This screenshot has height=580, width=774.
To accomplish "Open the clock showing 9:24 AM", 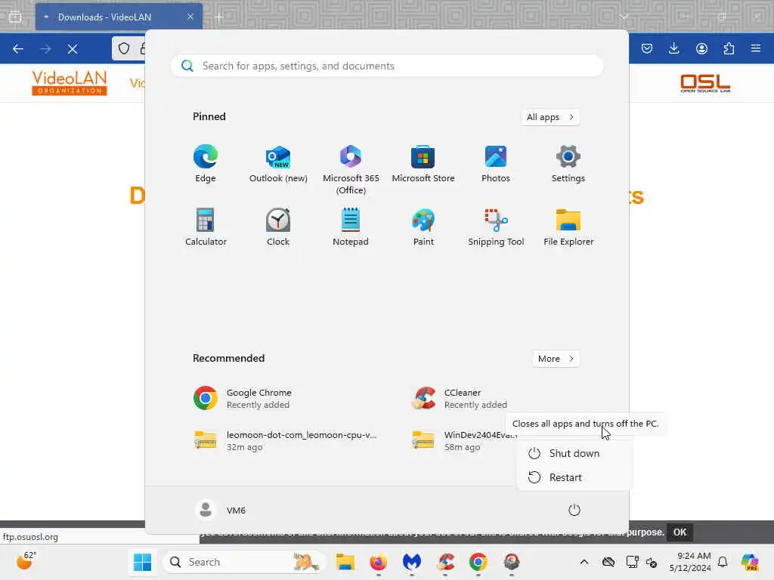I will point(690,562).
